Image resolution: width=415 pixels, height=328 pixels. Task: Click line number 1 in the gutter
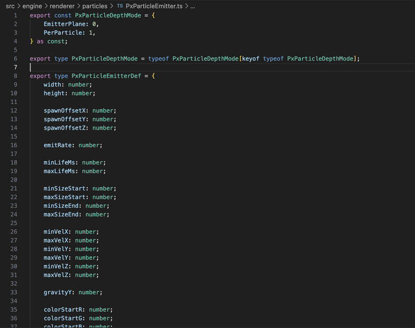15,16
